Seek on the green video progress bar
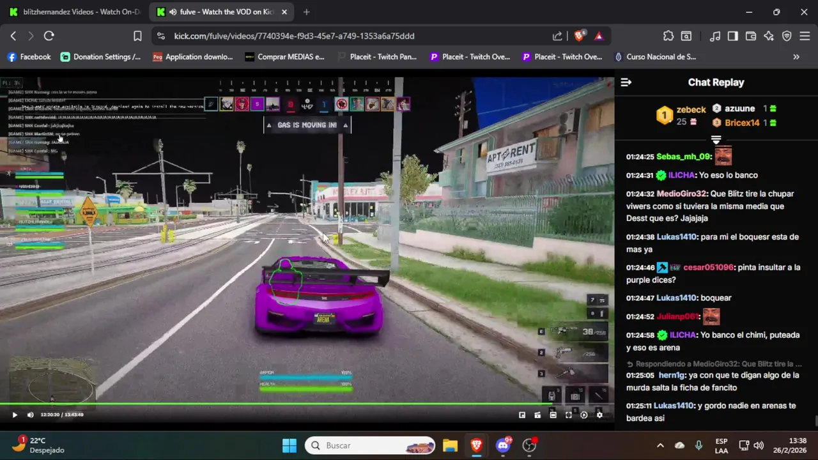Screen dimensions: 818x460 pos(307,404)
